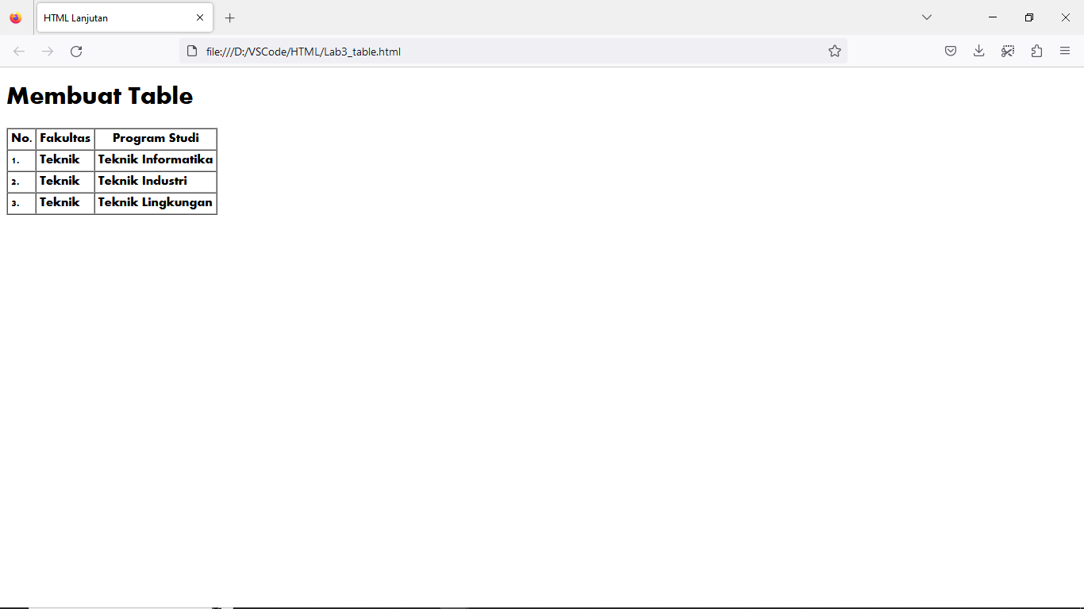The width and height of the screenshot is (1084, 609).
Task: Click inside the address bar
Action: pyautogui.click(x=476, y=51)
